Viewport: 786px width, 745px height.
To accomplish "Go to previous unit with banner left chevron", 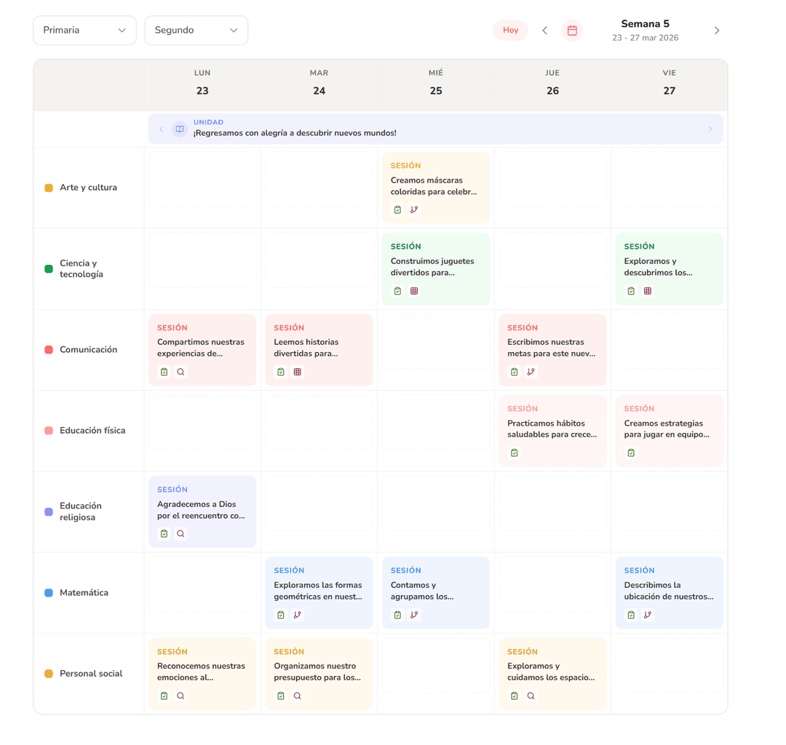I will [162, 129].
